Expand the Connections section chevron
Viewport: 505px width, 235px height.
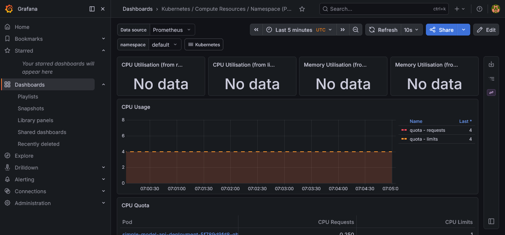click(x=104, y=191)
